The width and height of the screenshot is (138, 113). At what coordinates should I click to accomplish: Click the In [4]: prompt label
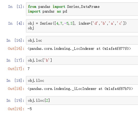16,23
